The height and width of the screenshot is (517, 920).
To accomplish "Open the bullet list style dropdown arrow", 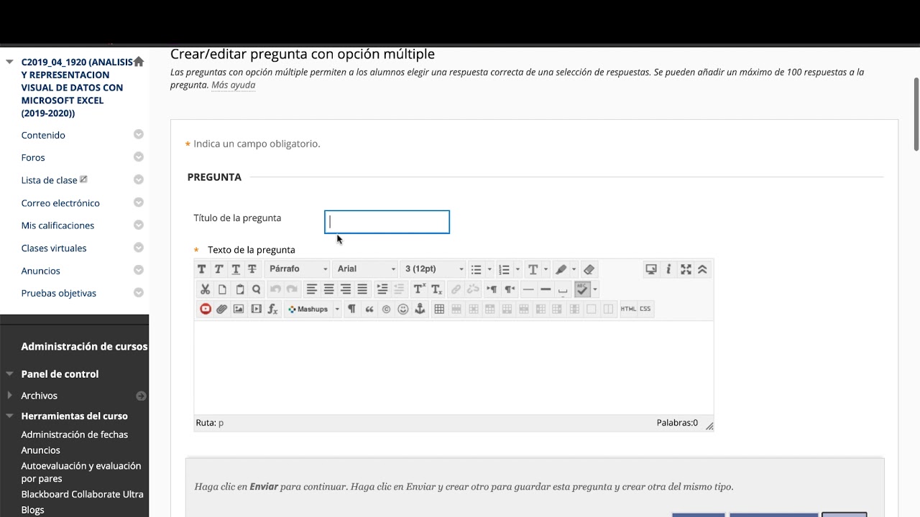I will [489, 269].
